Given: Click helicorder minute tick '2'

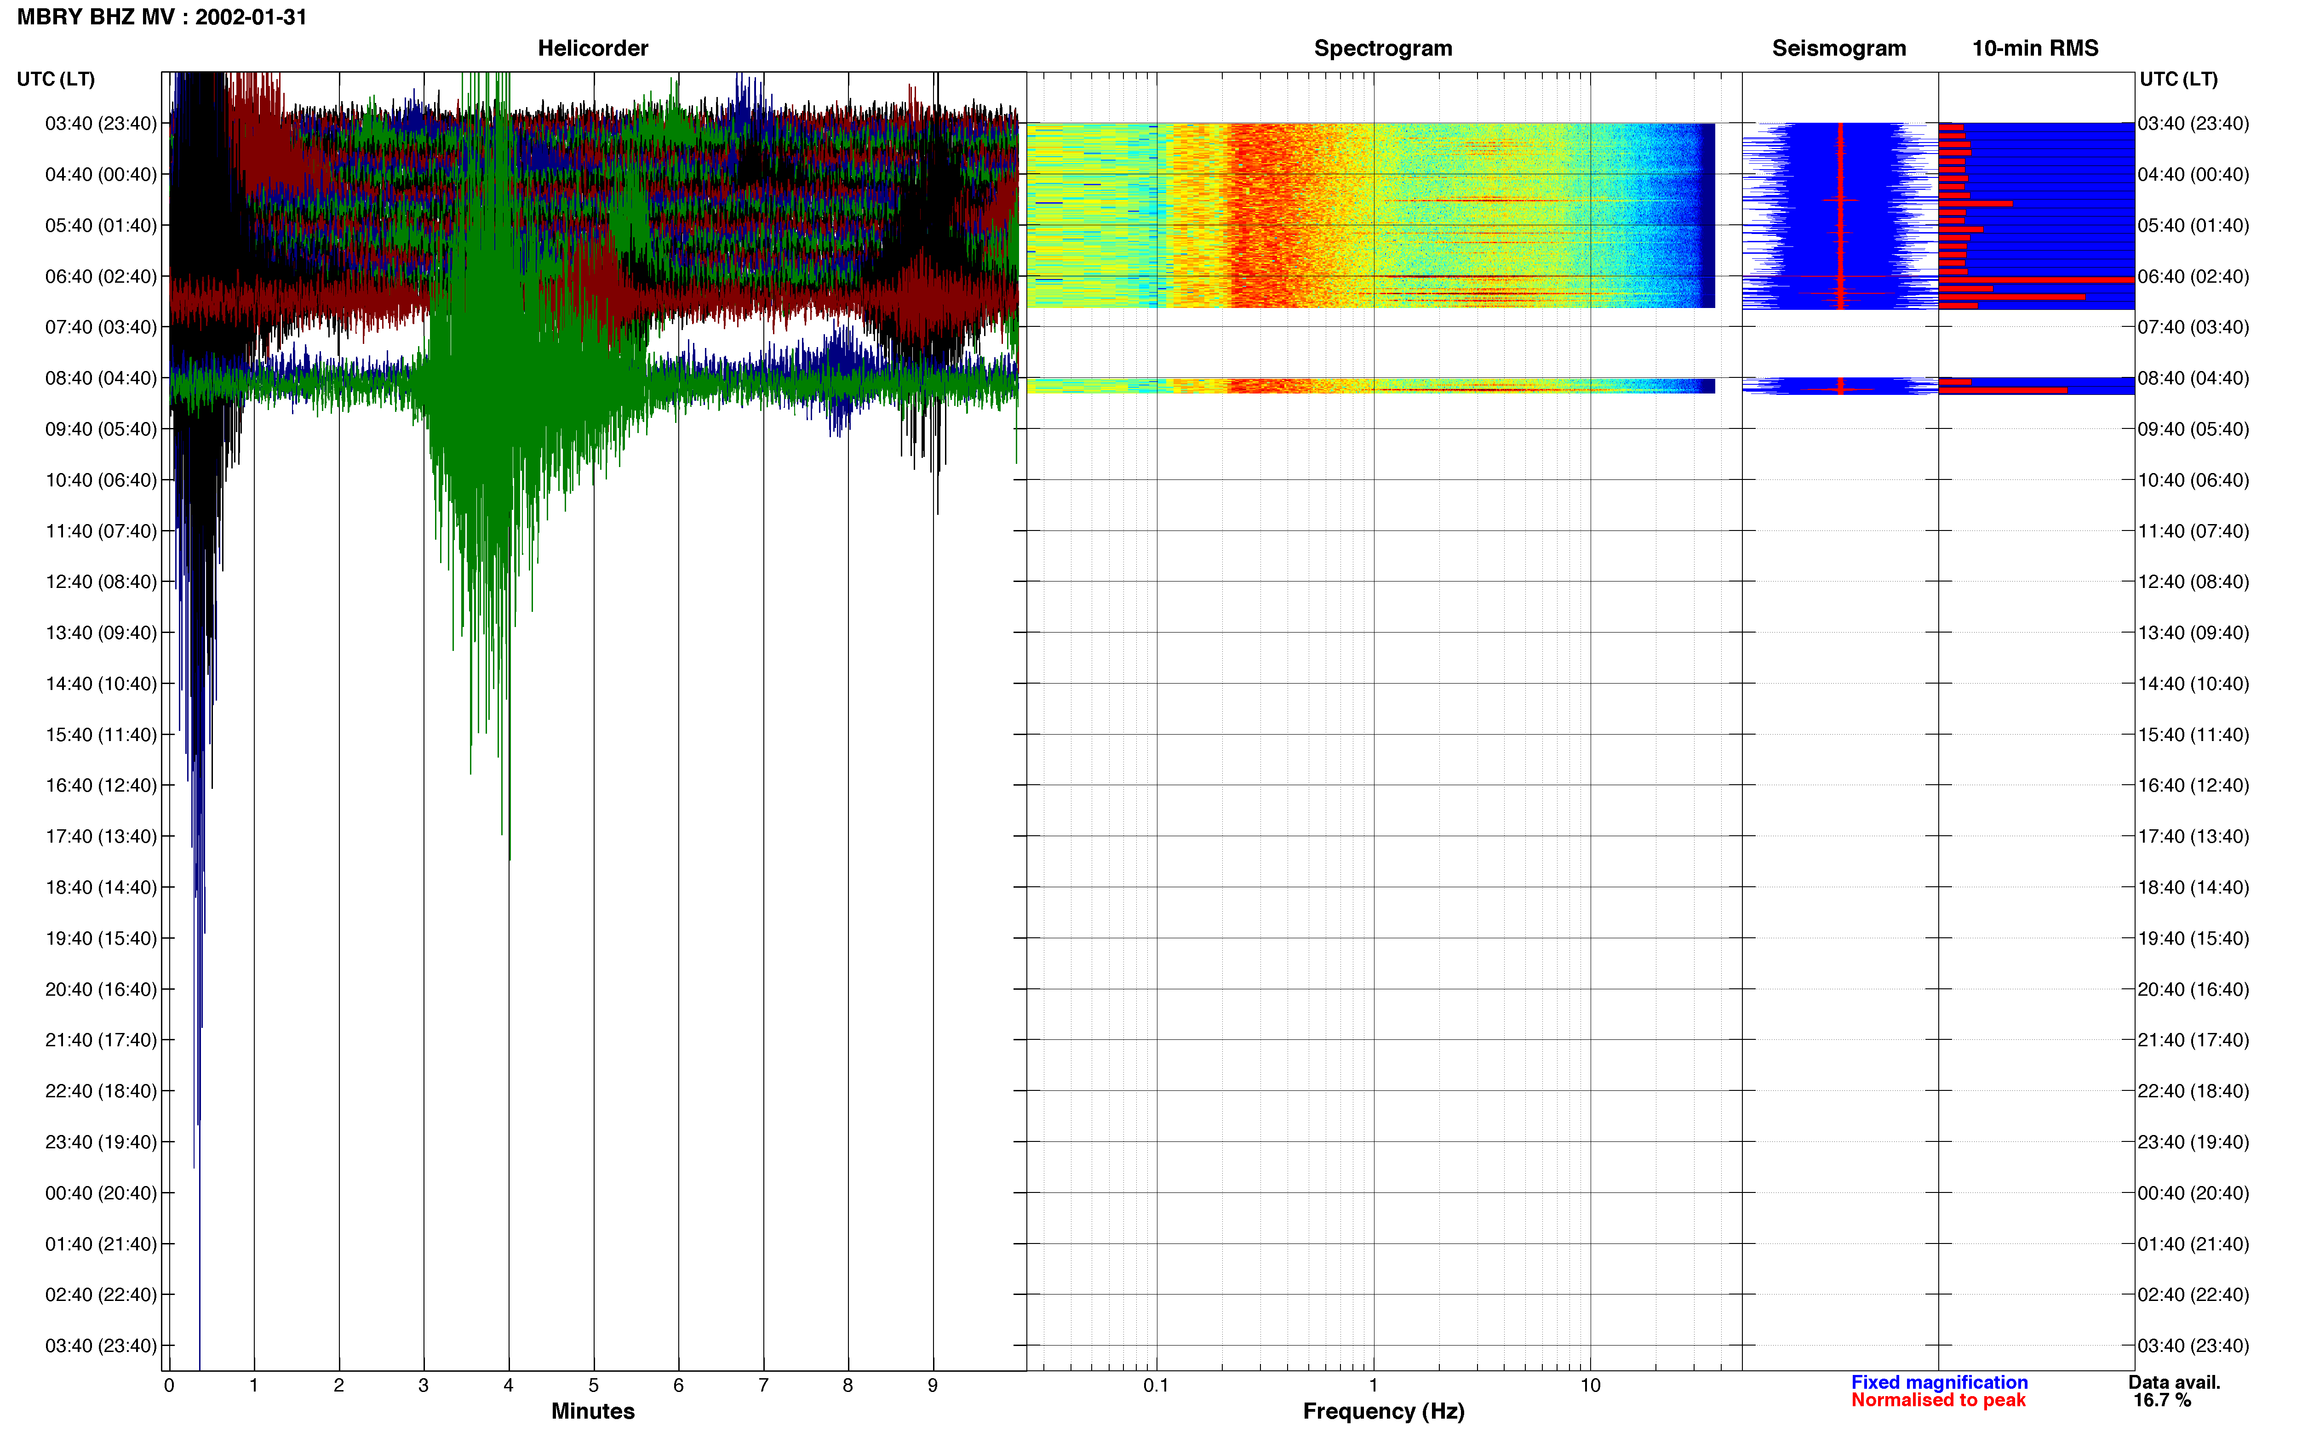Looking at the screenshot, I should [339, 1386].
